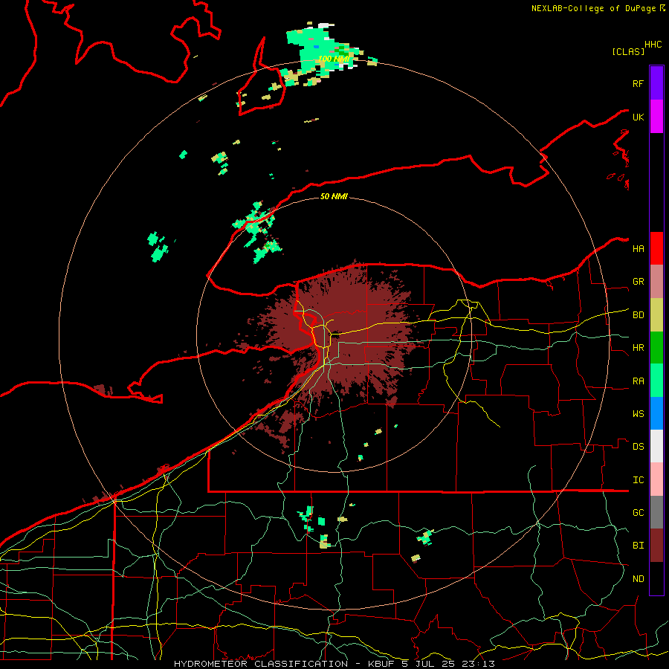The image size is (669, 669).
Task: Click the HR dark green legend swatch
Action: [x=656, y=348]
